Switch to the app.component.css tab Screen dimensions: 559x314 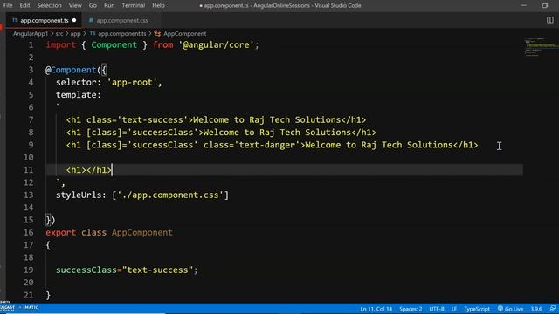tap(122, 20)
